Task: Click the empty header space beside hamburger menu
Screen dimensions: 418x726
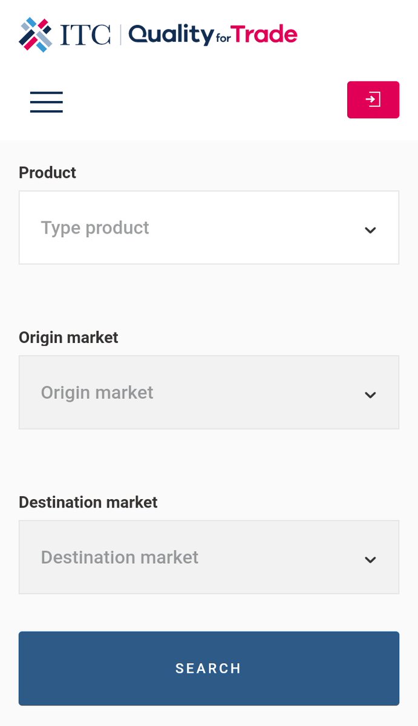Action: click(x=206, y=101)
